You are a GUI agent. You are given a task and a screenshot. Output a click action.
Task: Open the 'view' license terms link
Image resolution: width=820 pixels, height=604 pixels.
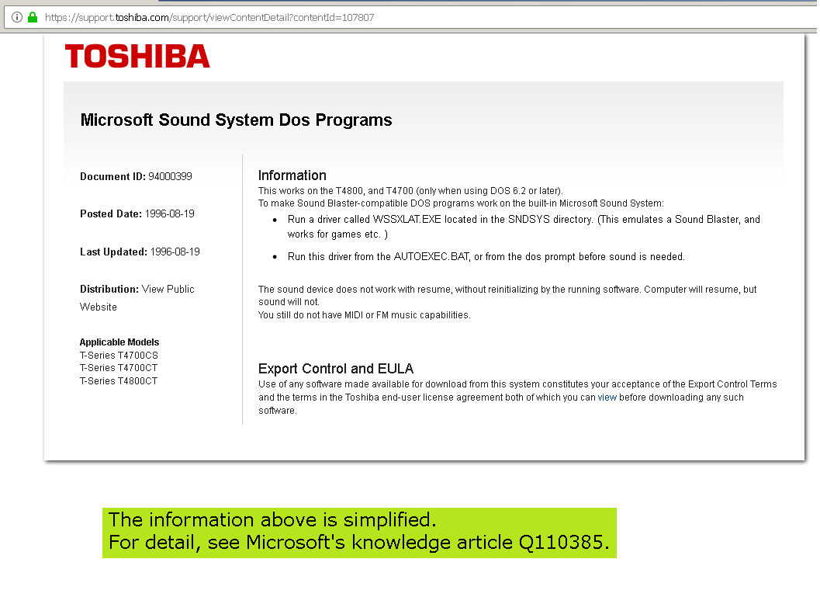[607, 397]
